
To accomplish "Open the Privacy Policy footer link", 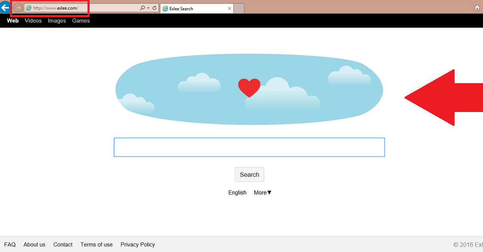I will coord(137,245).
